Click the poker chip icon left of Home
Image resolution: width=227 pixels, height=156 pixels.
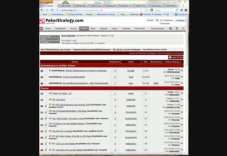click(41, 28)
